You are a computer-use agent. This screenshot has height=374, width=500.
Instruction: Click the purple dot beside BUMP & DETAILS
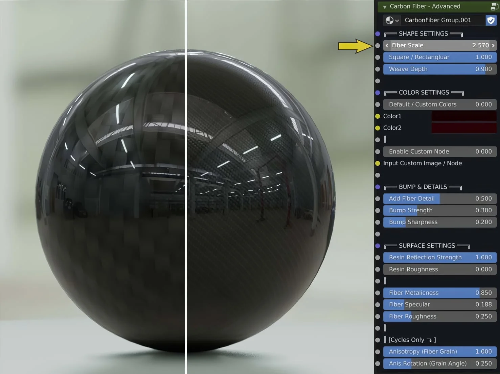(378, 187)
